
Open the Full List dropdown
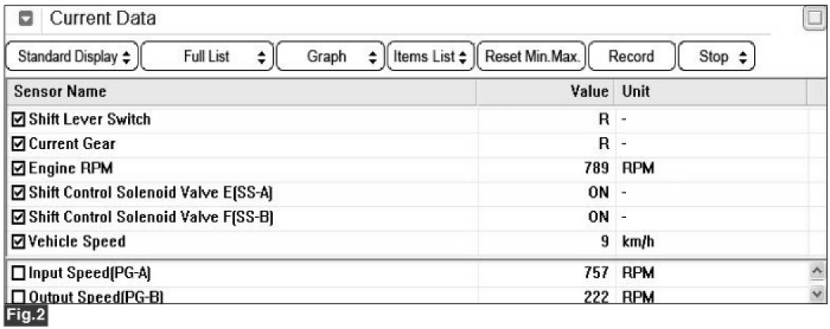[x=207, y=57]
